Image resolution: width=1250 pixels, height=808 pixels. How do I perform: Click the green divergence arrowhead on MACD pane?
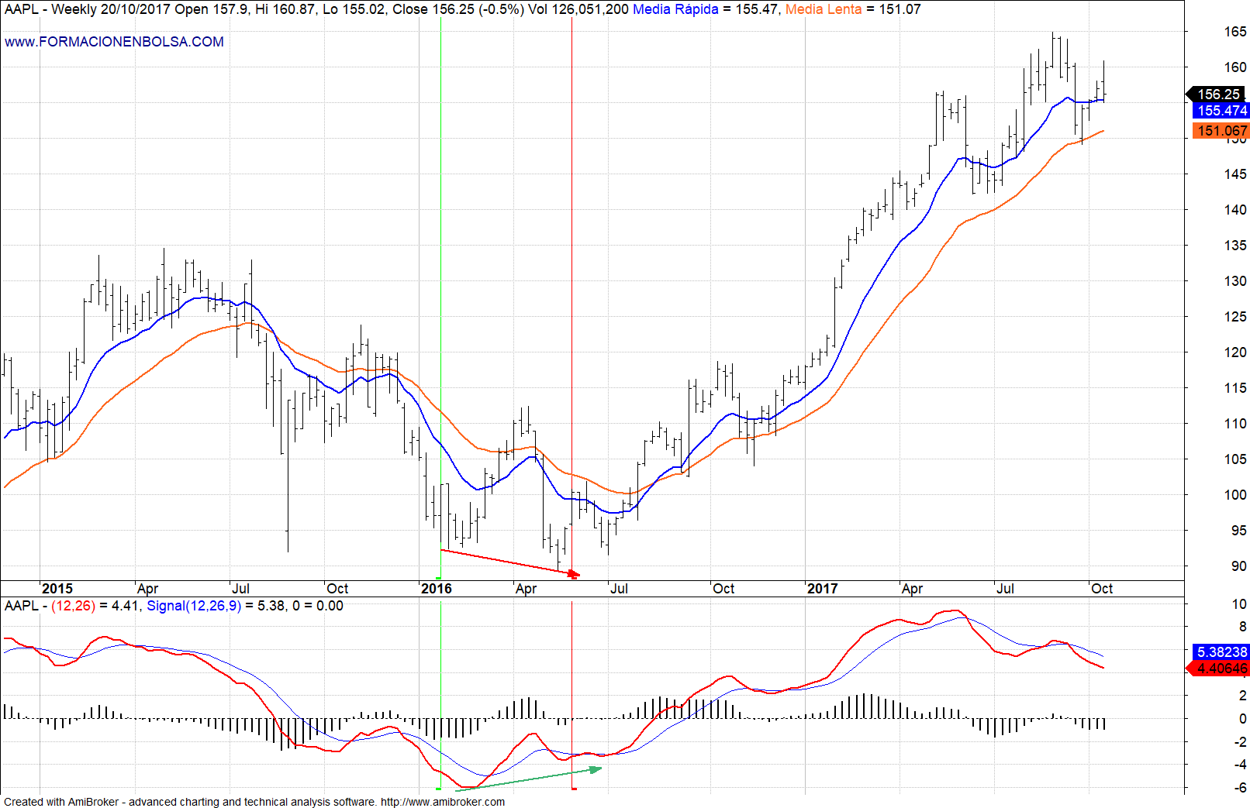(596, 769)
